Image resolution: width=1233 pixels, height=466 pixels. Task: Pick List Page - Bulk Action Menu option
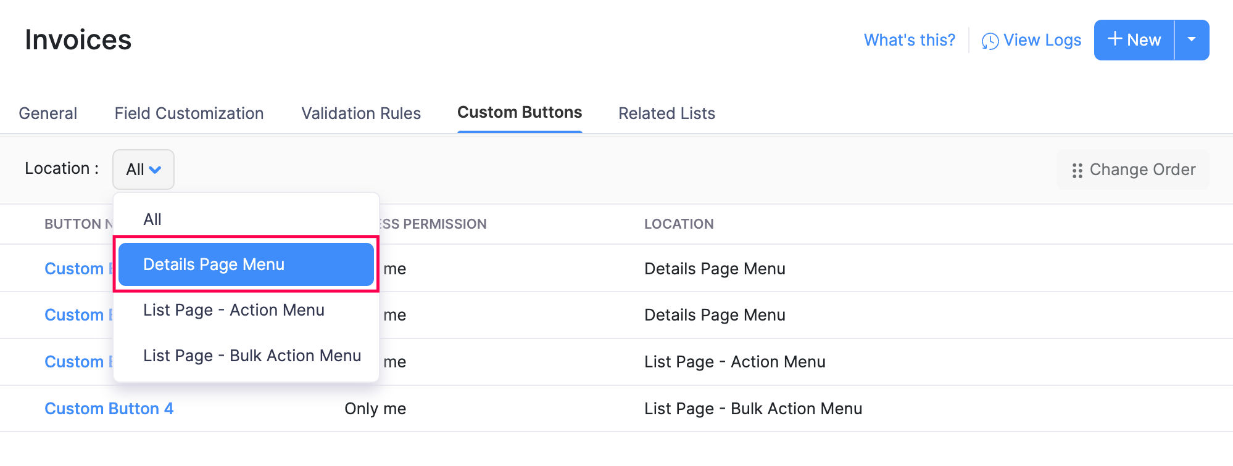coord(252,356)
